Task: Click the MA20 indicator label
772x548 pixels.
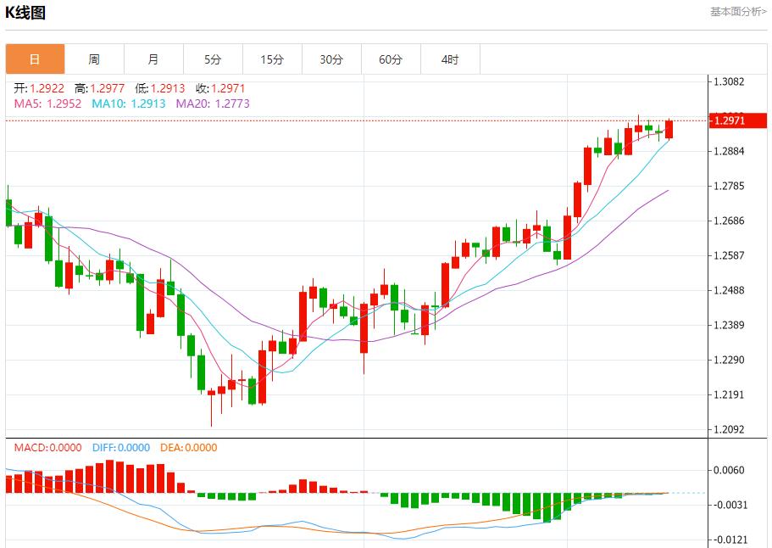Action: click(x=213, y=103)
